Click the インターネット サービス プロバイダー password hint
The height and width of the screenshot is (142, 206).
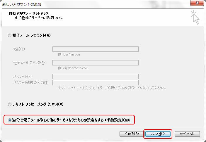click(x=112, y=88)
